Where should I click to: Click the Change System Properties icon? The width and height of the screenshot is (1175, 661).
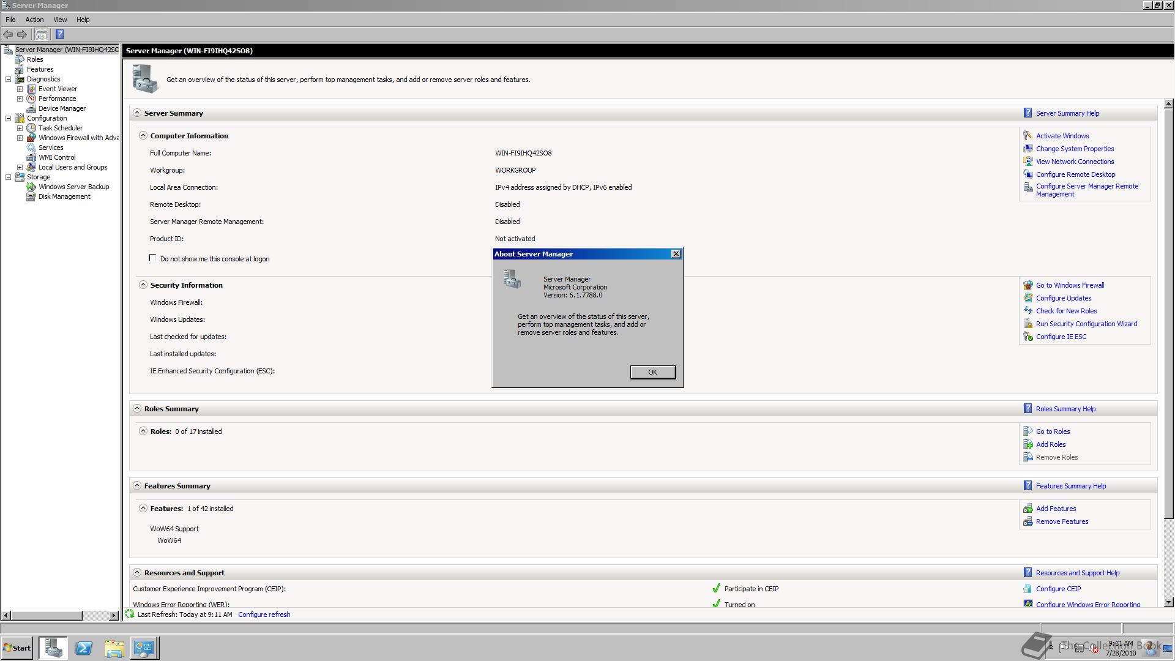(1028, 148)
